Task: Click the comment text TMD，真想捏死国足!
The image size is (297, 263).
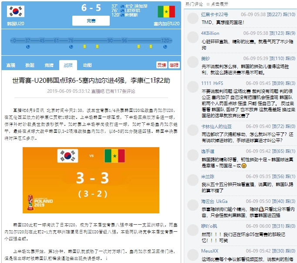Action: point(223,23)
